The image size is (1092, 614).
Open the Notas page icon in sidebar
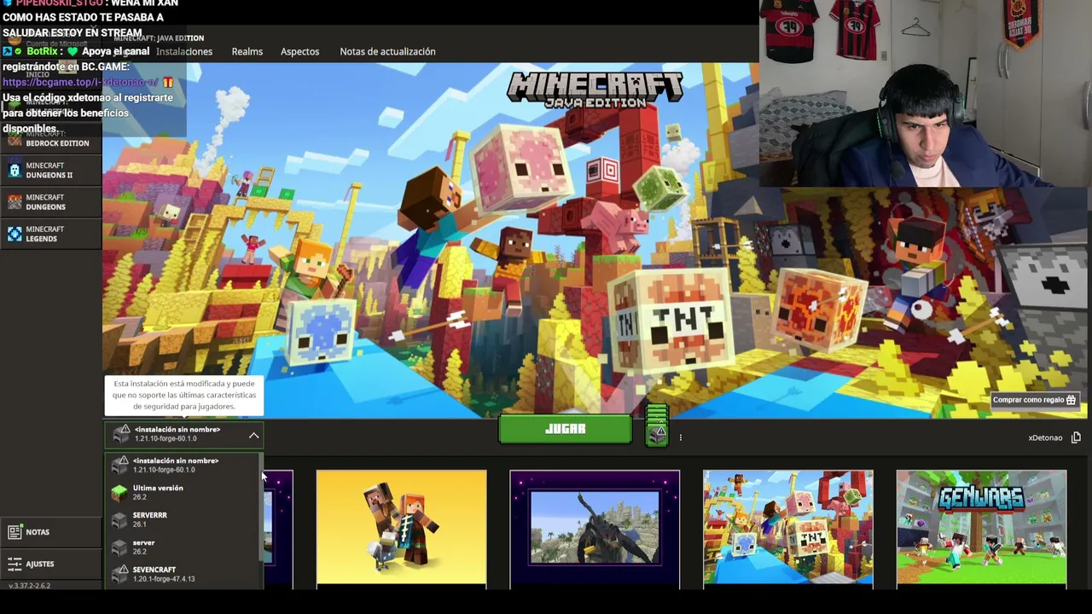pos(15,532)
